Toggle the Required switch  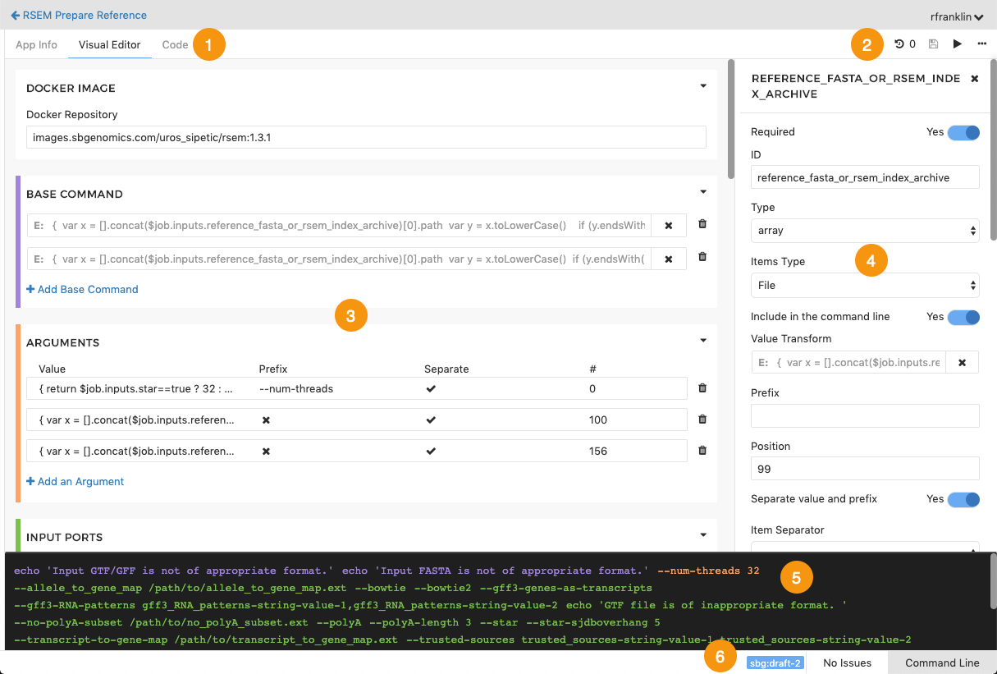pos(963,132)
